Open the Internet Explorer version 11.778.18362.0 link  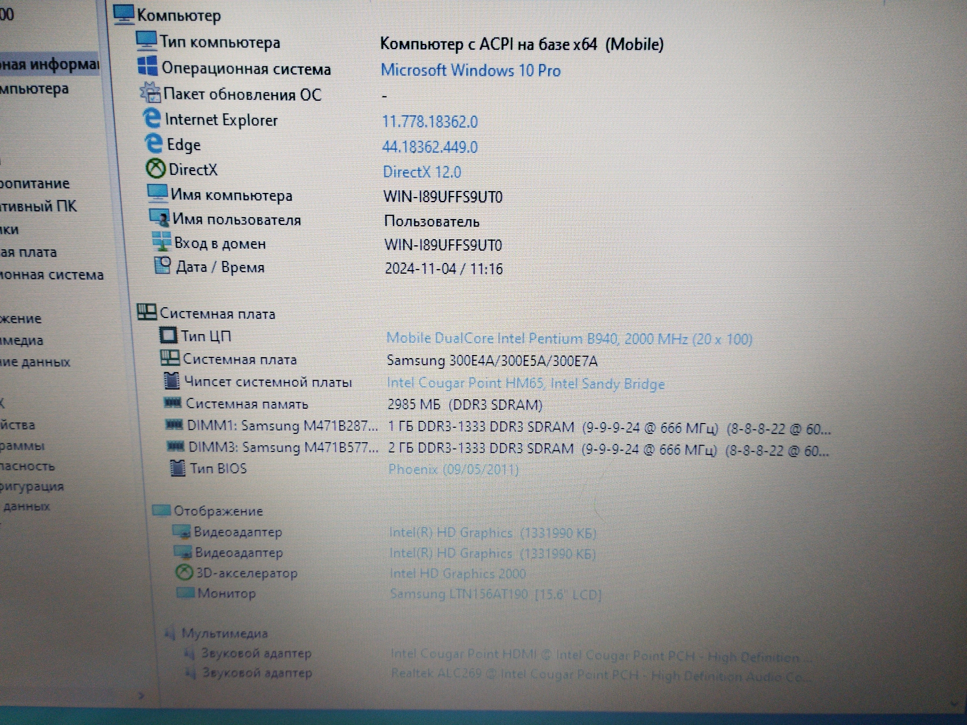(430, 121)
